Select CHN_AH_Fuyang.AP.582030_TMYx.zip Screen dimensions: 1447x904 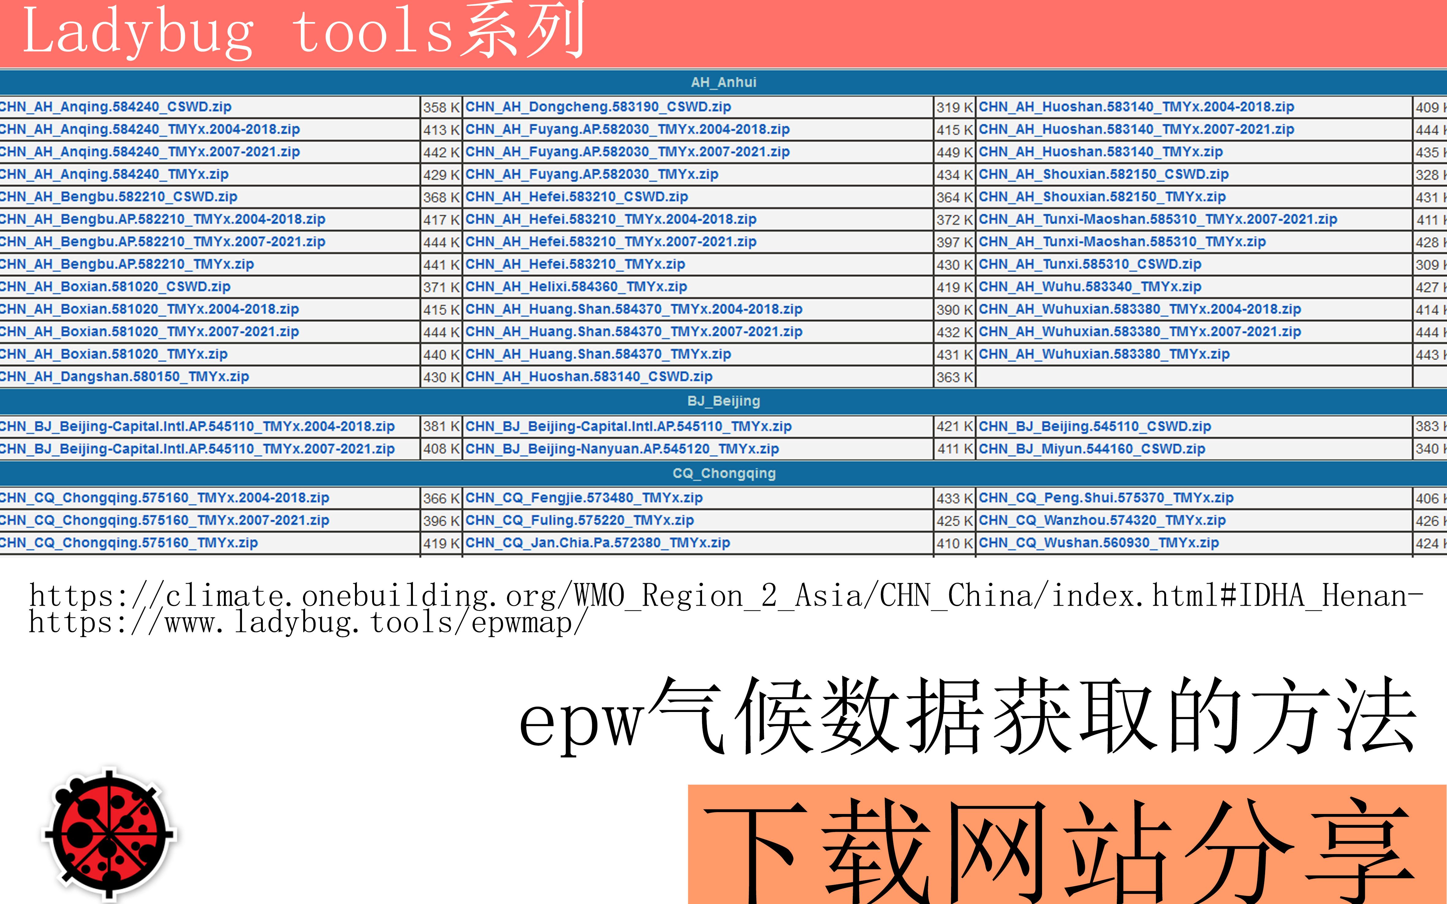[592, 175]
